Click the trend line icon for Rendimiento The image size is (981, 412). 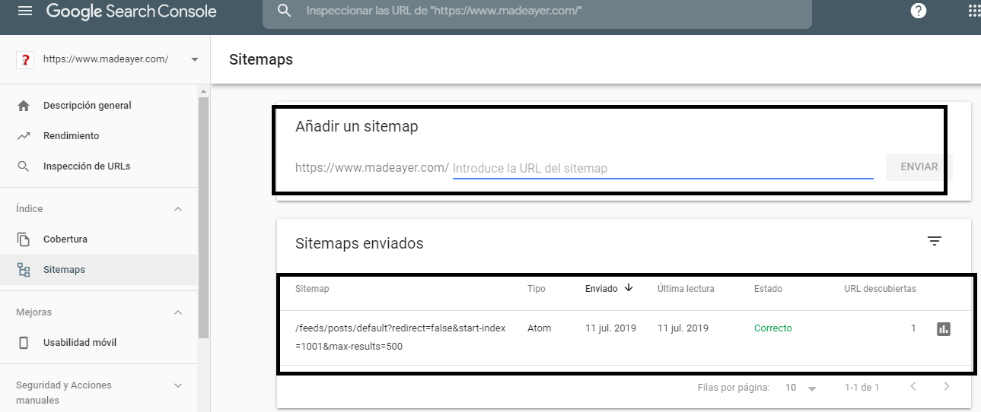[24, 136]
